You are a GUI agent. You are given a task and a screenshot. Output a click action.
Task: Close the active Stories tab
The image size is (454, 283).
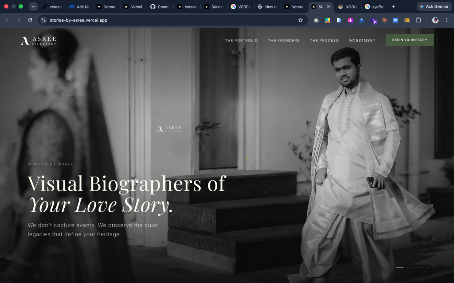(329, 7)
